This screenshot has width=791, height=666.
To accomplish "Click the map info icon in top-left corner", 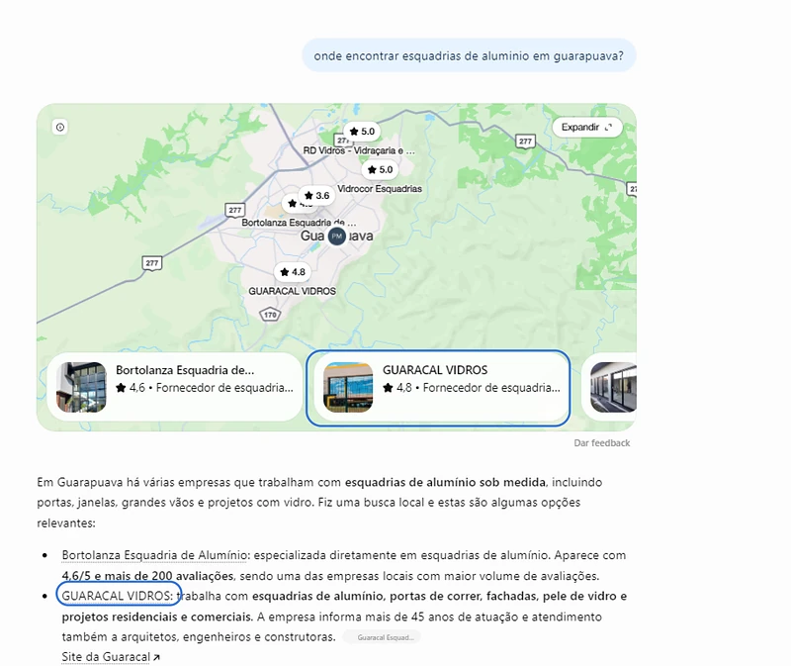I will [x=60, y=128].
